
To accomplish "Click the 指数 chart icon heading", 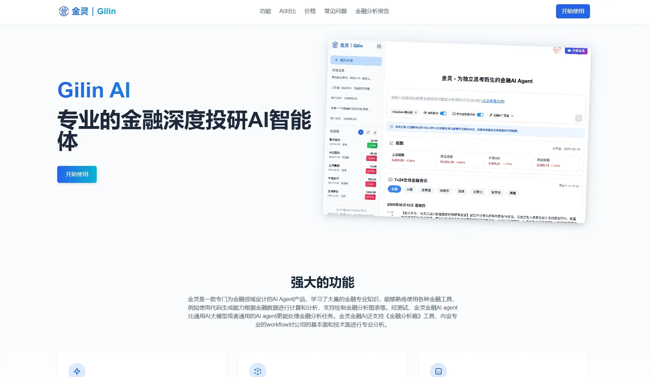I will 391,143.
